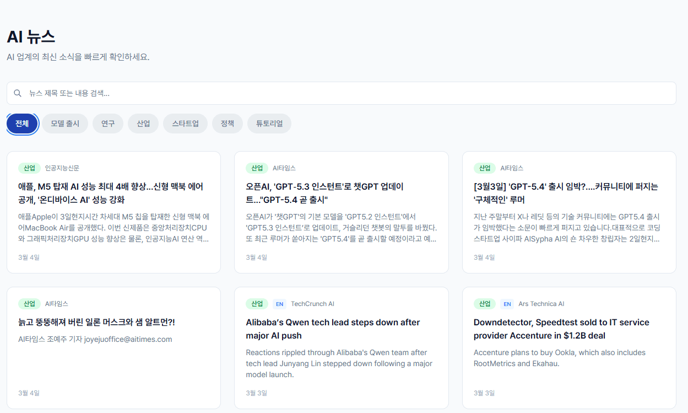Select the '전체' filter

[x=22, y=123]
